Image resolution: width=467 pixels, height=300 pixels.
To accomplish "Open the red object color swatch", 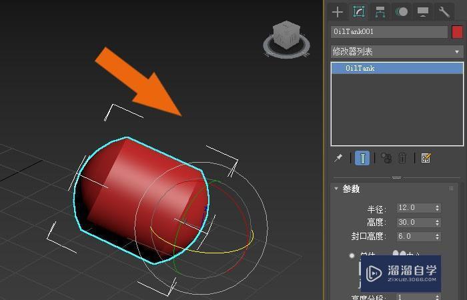I will (x=457, y=32).
